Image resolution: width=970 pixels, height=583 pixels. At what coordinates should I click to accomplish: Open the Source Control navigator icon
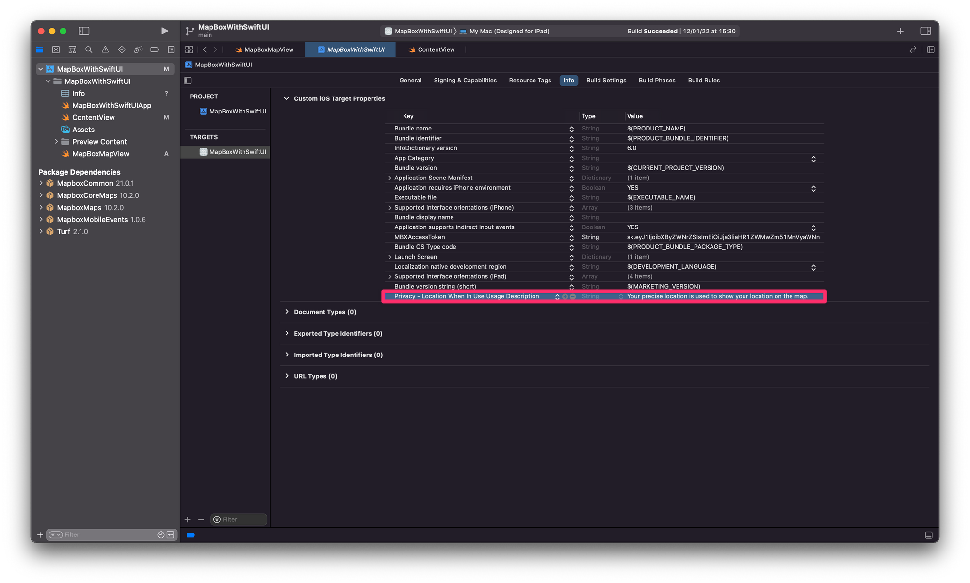(x=56, y=49)
